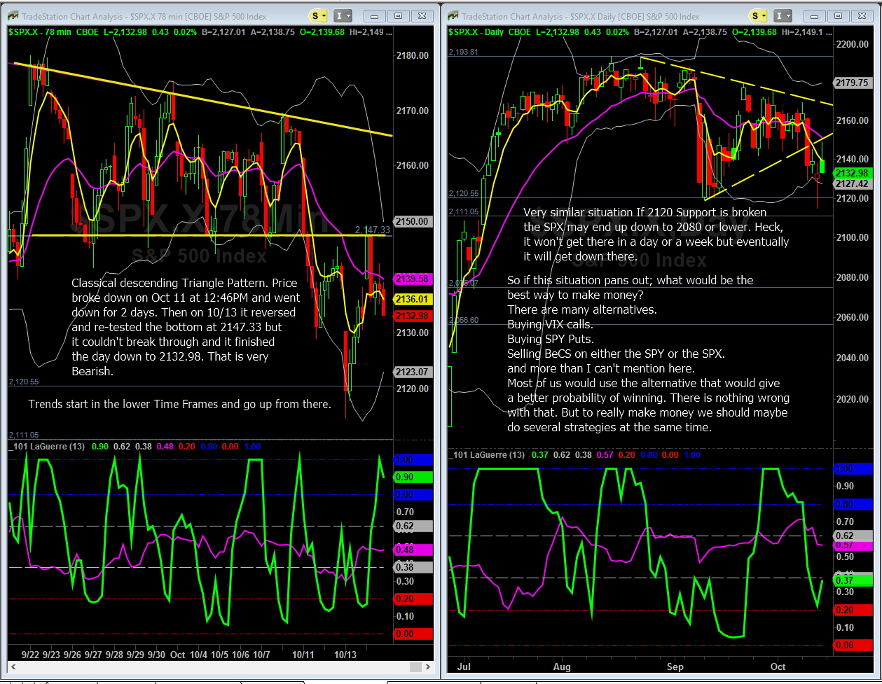Screen dimensions: 882x684
Task: Open the gray I interval link dropdown in Daily window
Action: 784,15
